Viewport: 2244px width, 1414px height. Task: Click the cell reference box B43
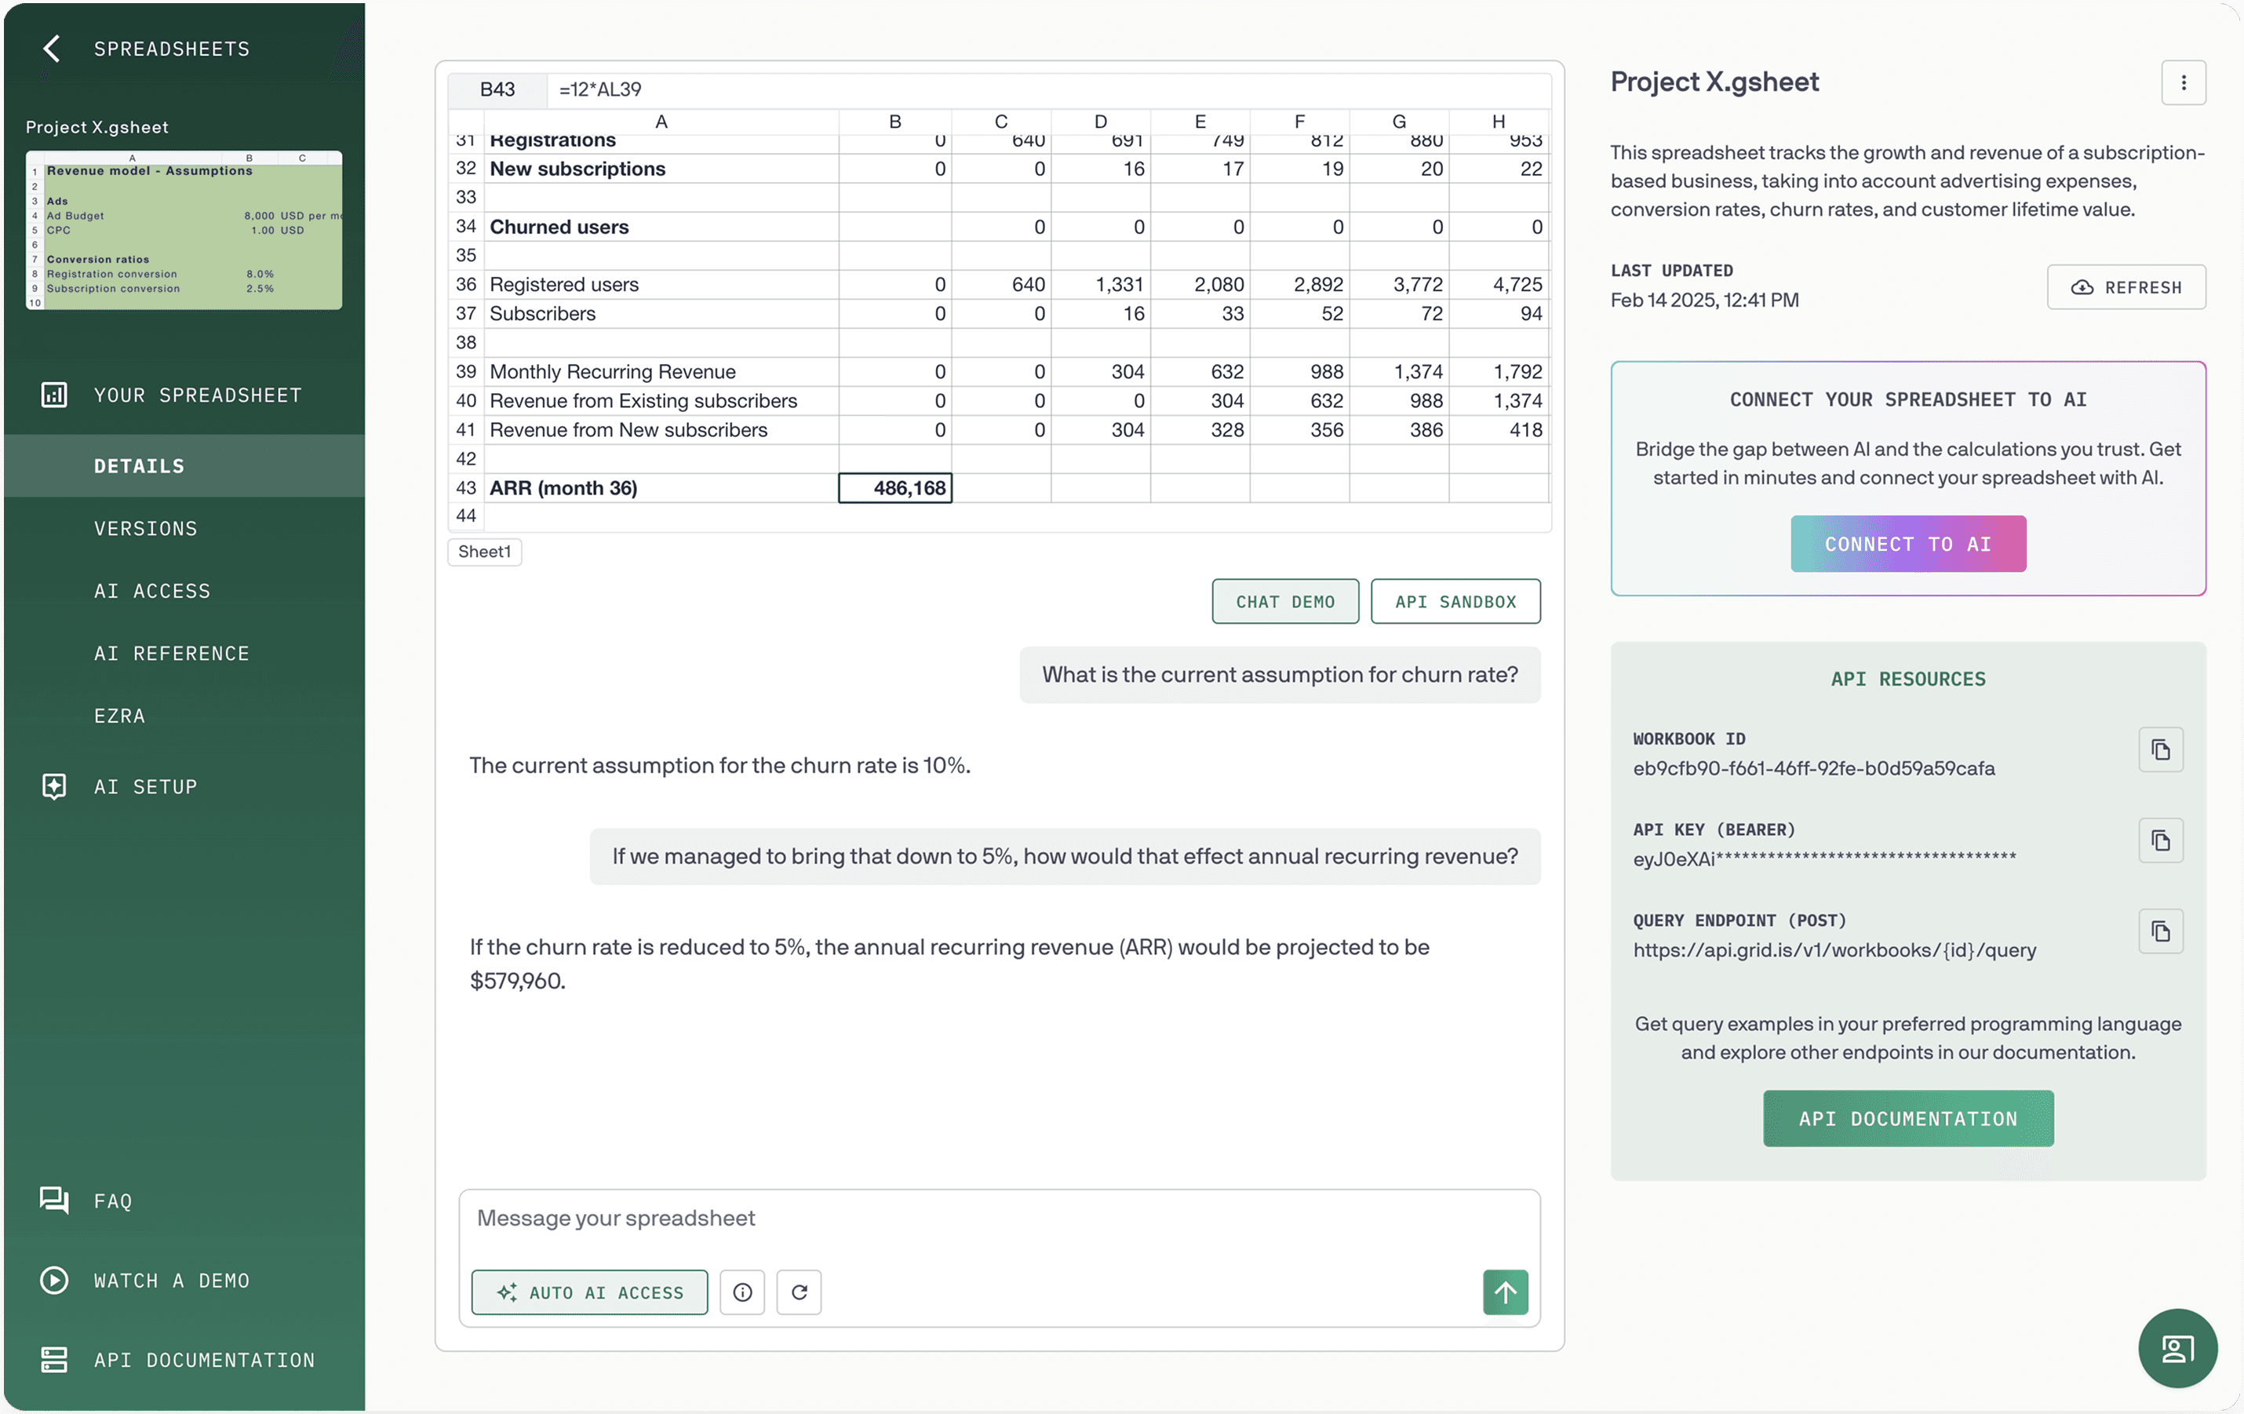tap(497, 89)
